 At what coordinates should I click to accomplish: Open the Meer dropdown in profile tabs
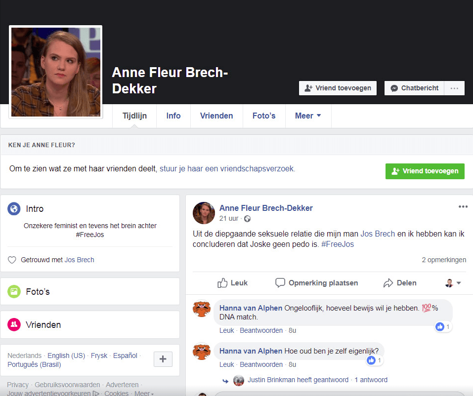(x=308, y=116)
